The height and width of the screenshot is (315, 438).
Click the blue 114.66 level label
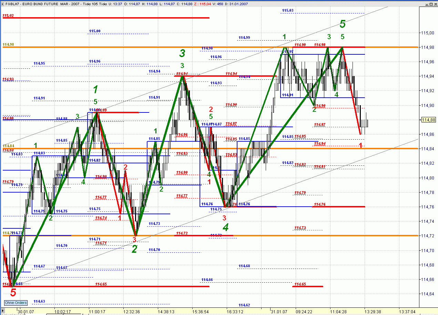tap(207, 280)
